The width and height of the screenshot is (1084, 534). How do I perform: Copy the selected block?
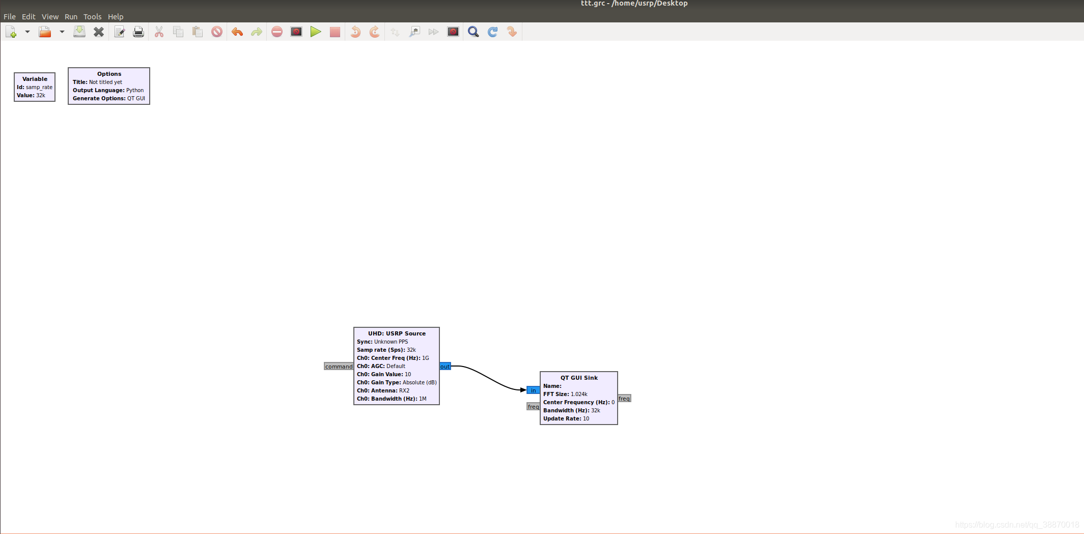click(178, 32)
